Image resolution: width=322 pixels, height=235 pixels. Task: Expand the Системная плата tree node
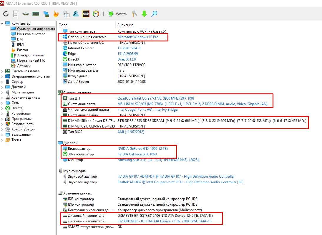click(2, 71)
